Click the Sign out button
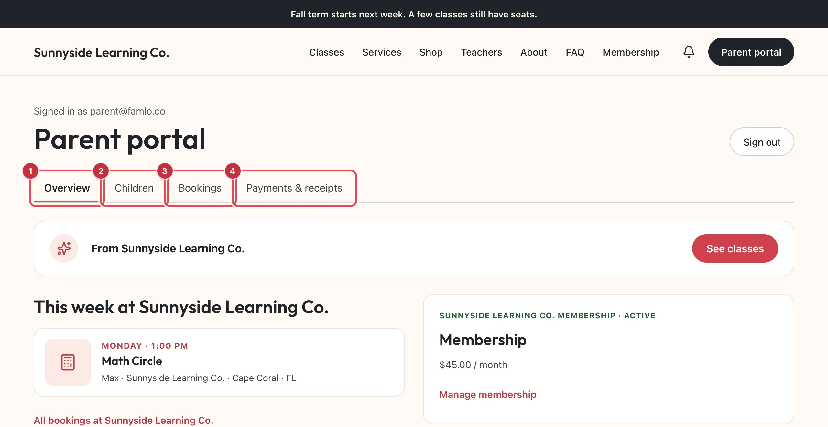 click(x=762, y=142)
